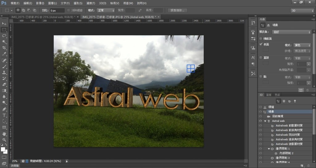The height and width of the screenshot is (168, 316).
Task: Open the 樣式 dropdown in options bar
Action: click(106, 10)
